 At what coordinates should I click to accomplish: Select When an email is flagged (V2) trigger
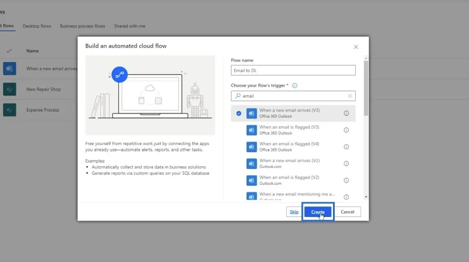pyautogui.click(x=293, y=180)
